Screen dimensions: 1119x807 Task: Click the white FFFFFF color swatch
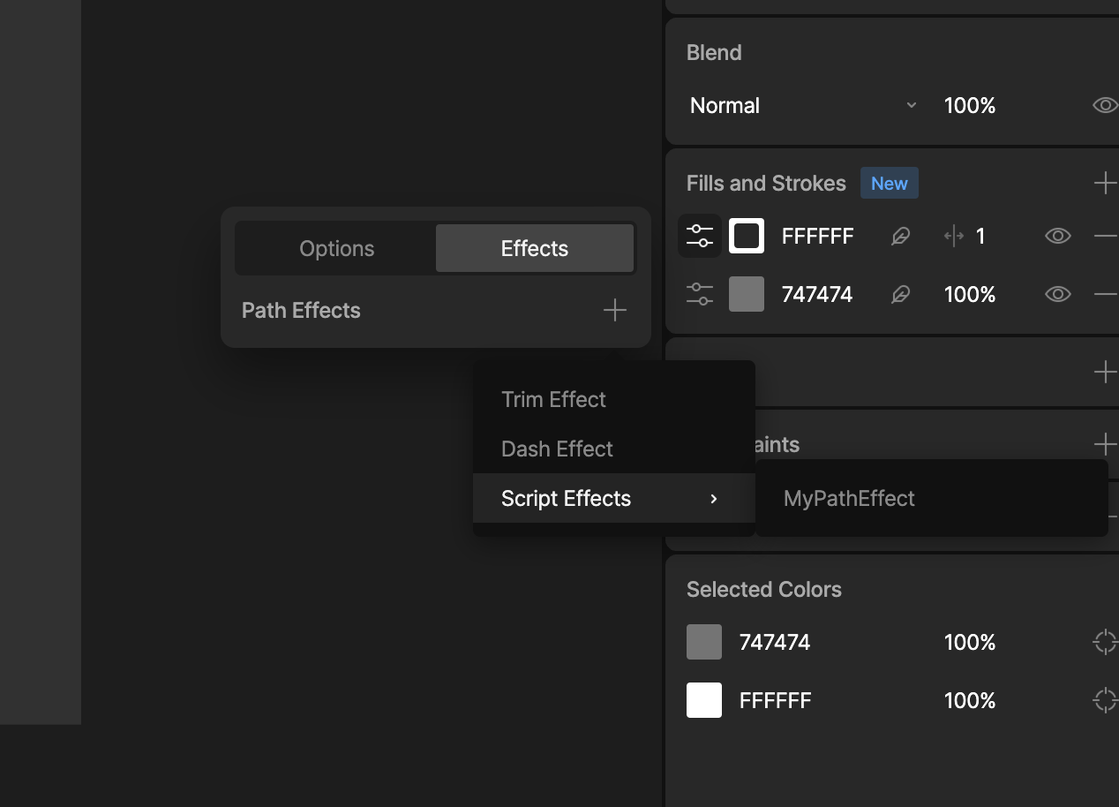tap(747, 236)
